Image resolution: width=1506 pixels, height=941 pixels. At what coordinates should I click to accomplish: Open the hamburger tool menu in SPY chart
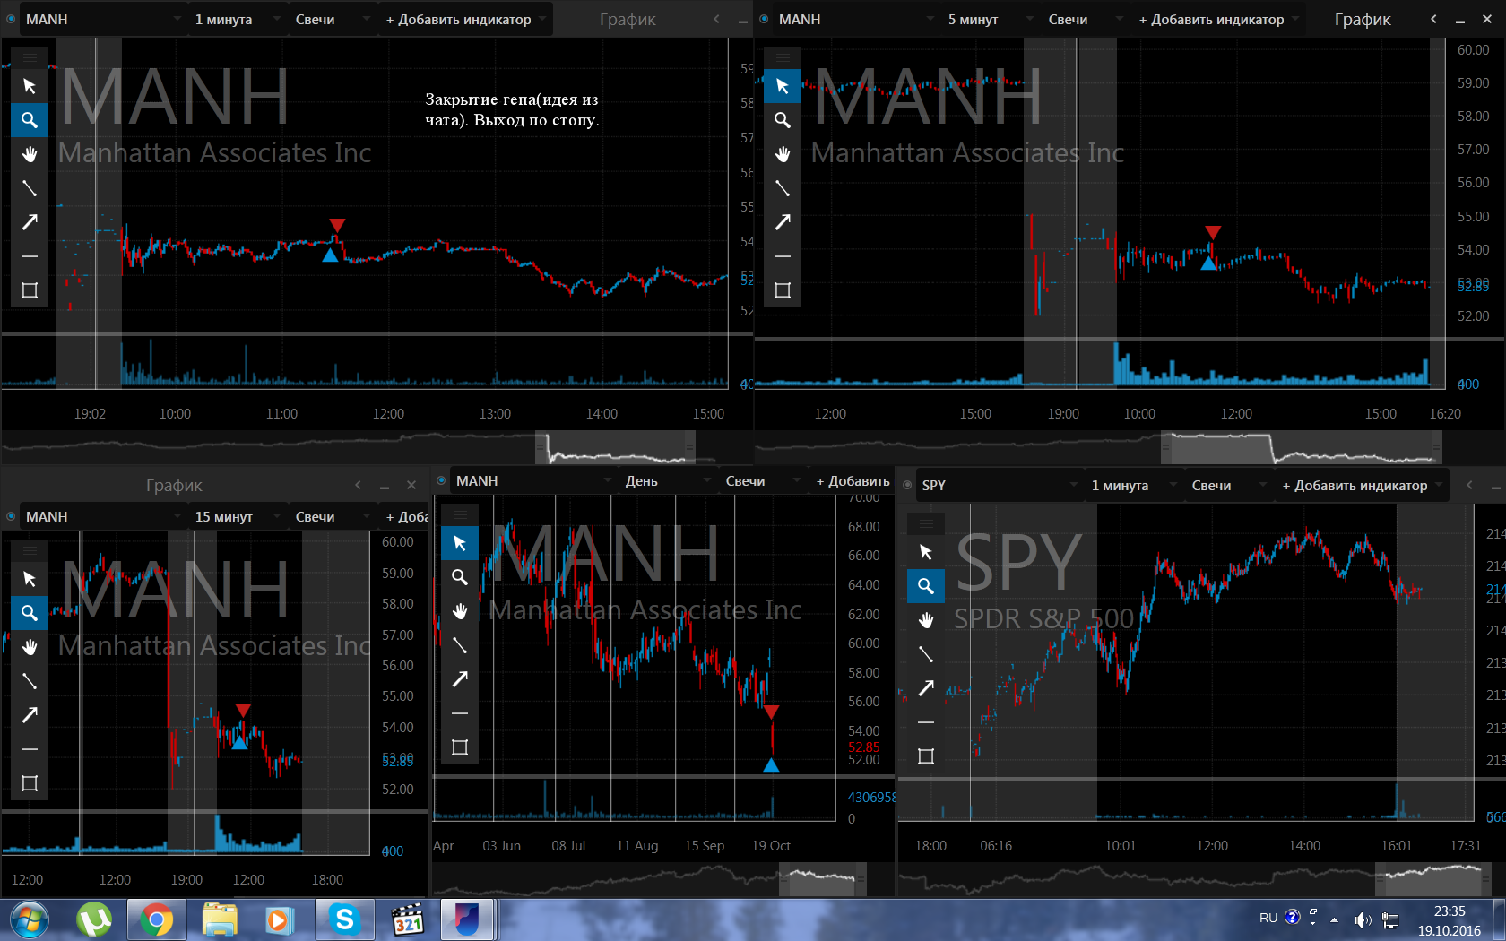click(x=926, y=524)
